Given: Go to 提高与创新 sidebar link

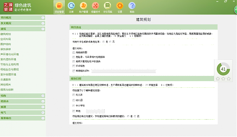Looking at the screenshot, I should click(7, 90).
